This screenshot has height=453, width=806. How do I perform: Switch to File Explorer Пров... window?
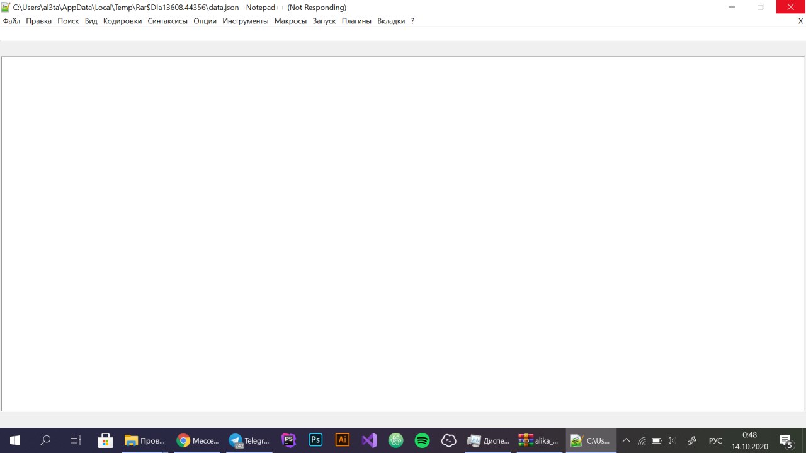click(x=145, y=440)
